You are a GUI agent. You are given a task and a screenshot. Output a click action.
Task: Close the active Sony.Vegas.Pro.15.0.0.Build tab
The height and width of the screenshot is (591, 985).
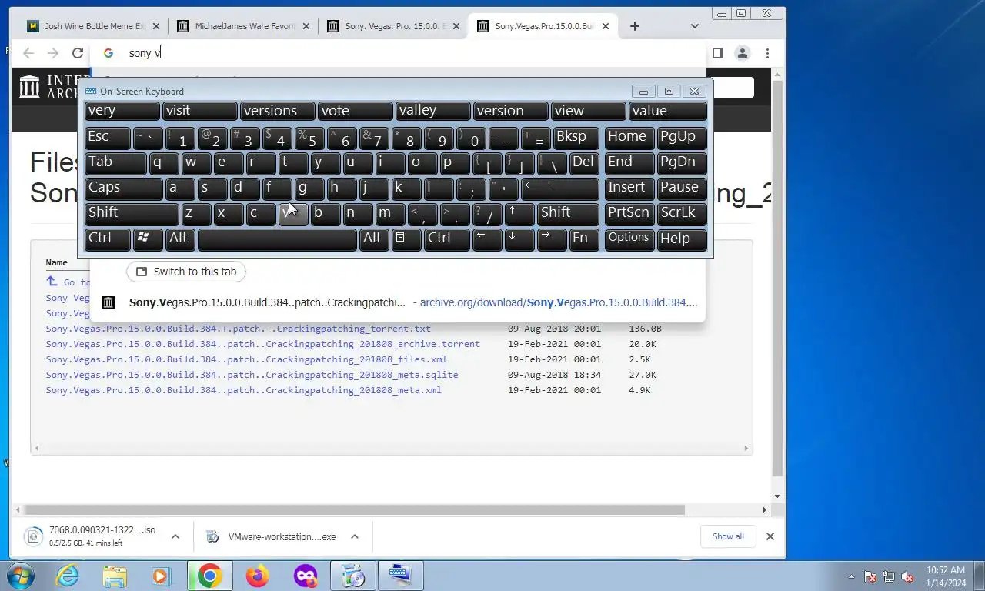(605, 26)
